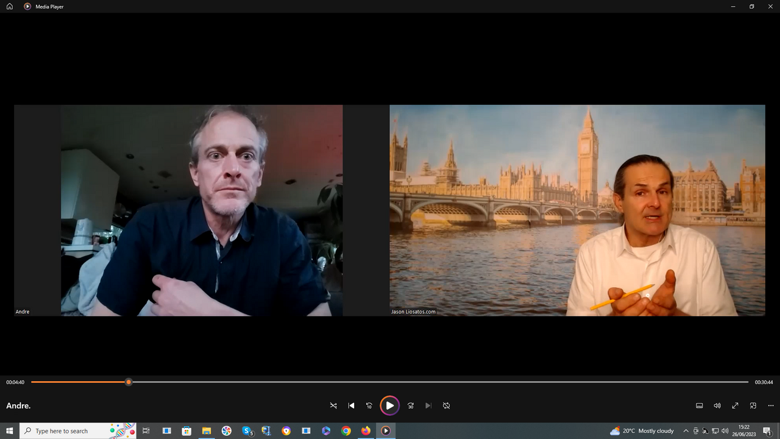This screenshot has height=439, width=780.
Task: Click the video title 'Andre.'
Action: click(x=18, y=405)
